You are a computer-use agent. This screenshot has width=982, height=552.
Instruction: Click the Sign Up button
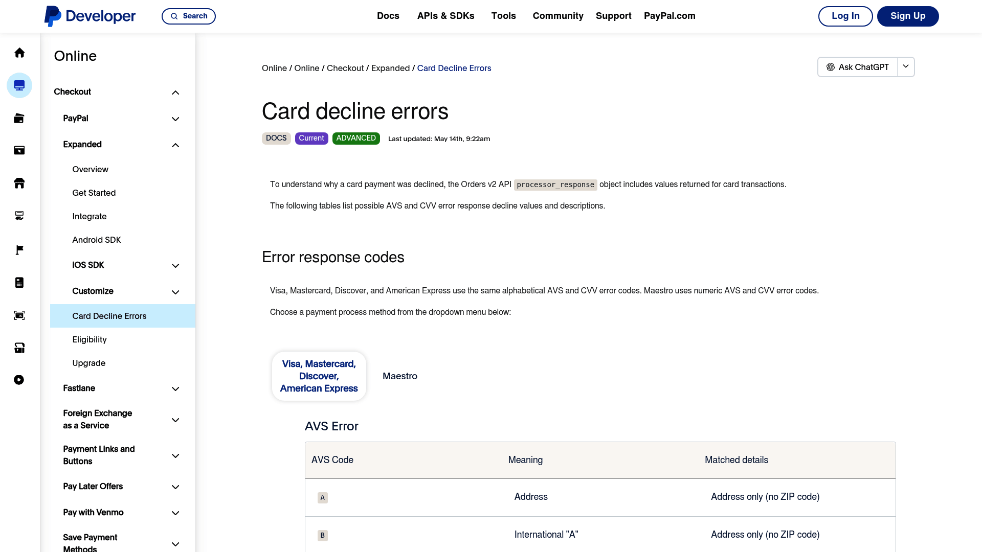908,16
